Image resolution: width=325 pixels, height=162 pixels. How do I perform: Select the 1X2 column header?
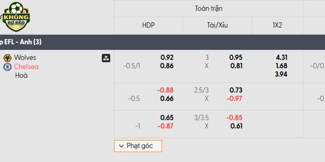coord(277,25)
